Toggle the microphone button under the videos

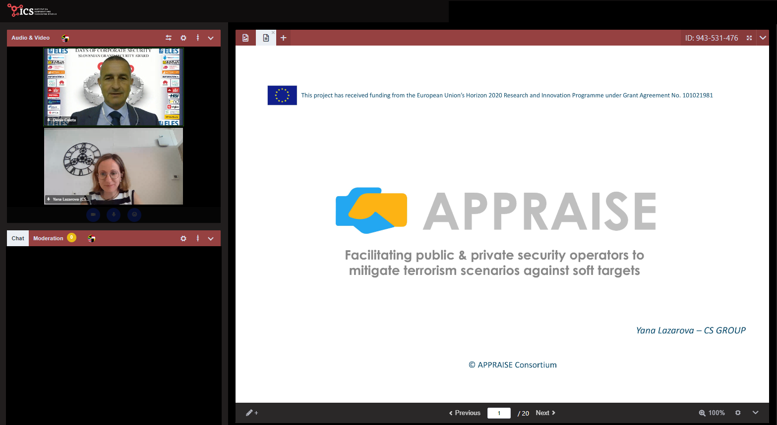coord(114,214)
